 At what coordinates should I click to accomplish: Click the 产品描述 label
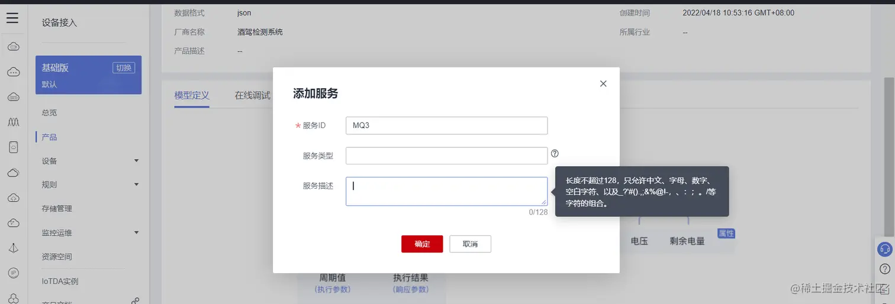click(x=189, y=51)
